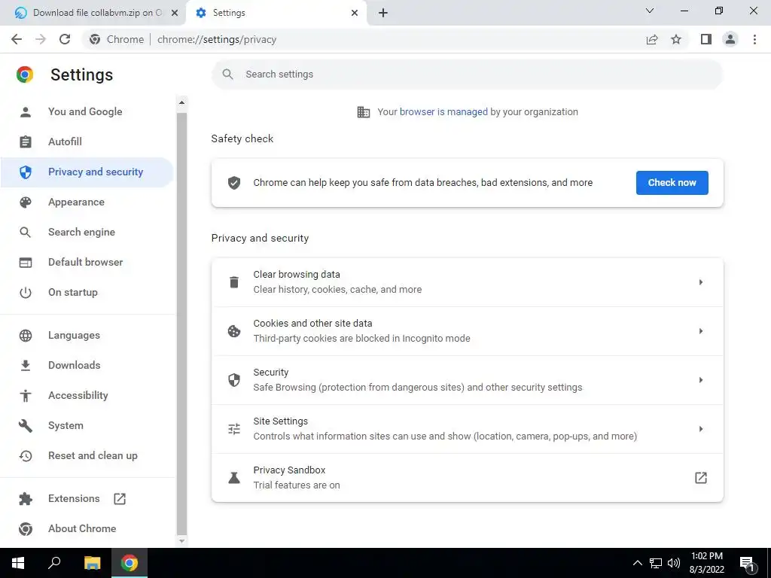Screen dimensions: 771x578
Task: Click the Autofill clipboard icon
Action: (26, 141)
